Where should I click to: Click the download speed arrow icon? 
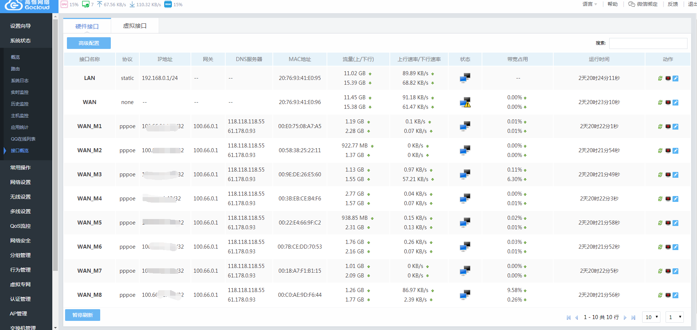(132, 4)
